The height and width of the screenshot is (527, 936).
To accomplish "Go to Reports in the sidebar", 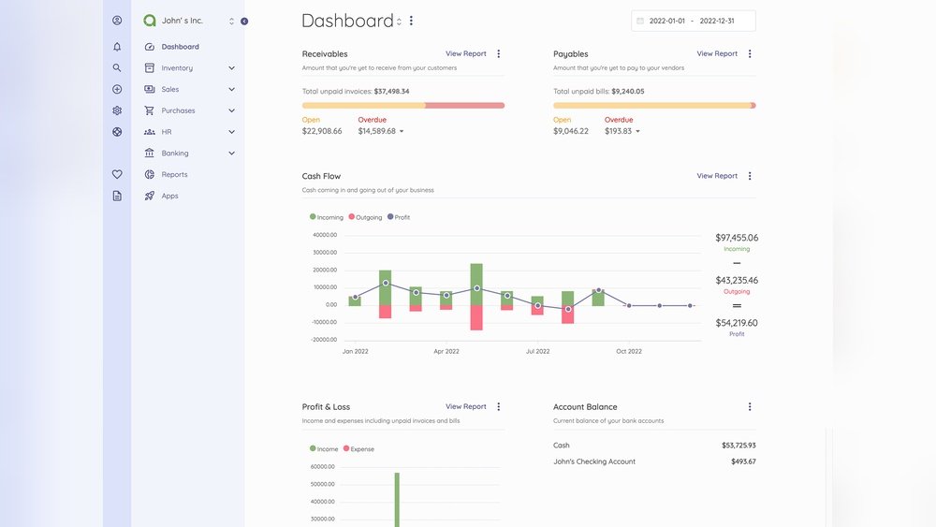I will click(174, 175).
